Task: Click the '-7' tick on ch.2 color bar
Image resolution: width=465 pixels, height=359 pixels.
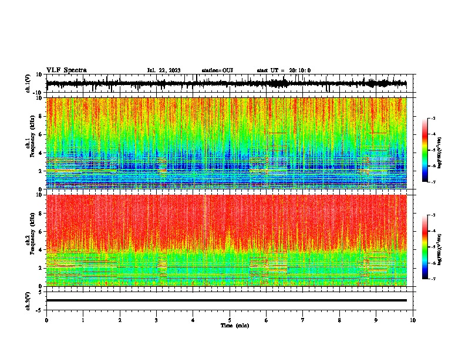Action: pyautogui.click(x=433, y=279)
